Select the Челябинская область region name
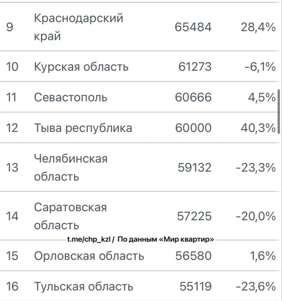This screenshot has width=282, height=301. pyautogui.click(x=70, y=168)
